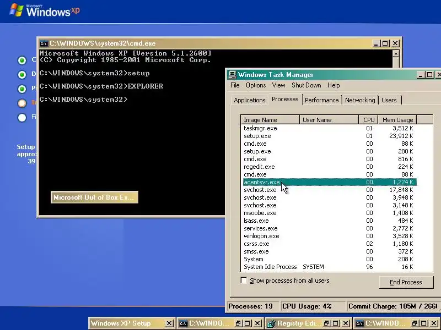Click the Microsoft Out of Box Ex... button
441x330 pixels.
tap(94, 197)
